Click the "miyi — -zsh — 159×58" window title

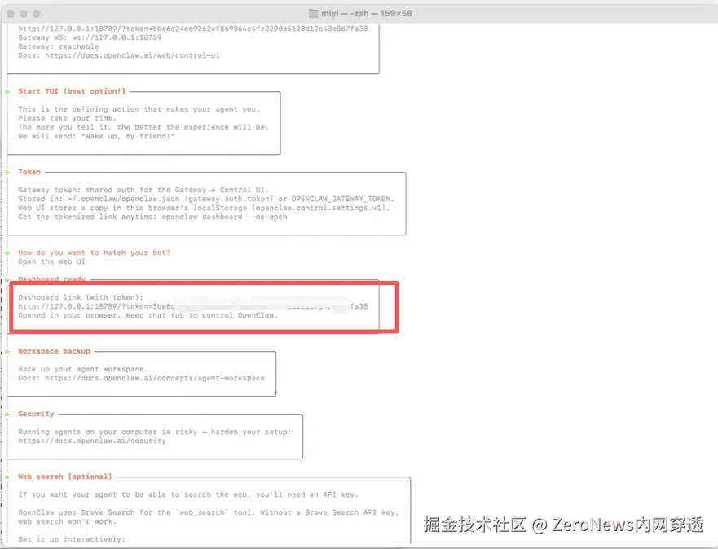[x=366, y=13]
